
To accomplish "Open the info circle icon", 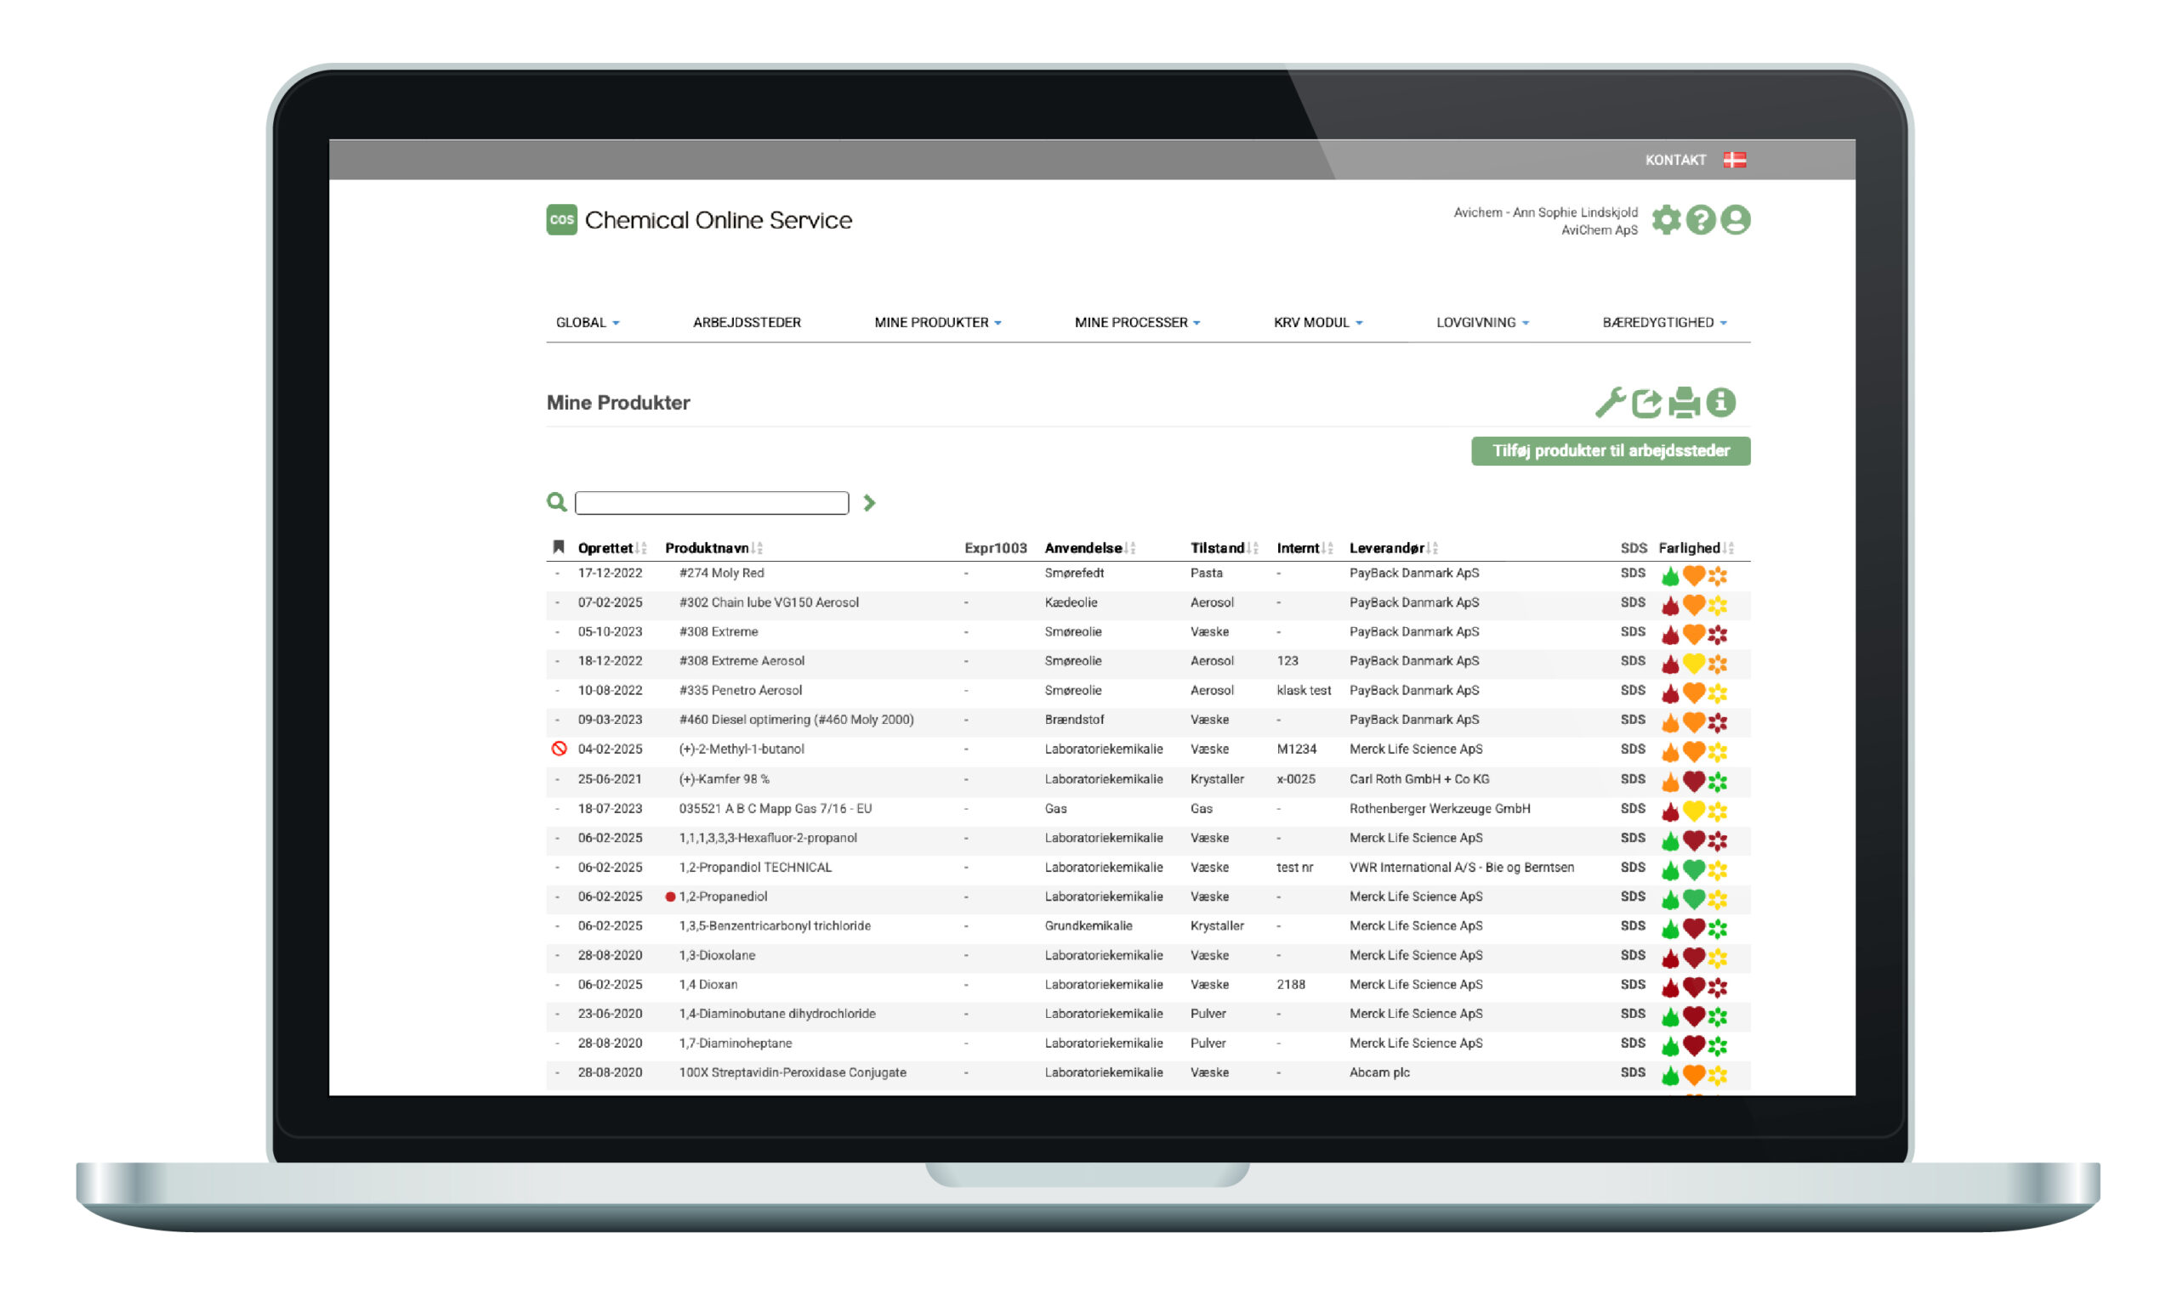I will pyautogui.click(x=1720, y=402).
